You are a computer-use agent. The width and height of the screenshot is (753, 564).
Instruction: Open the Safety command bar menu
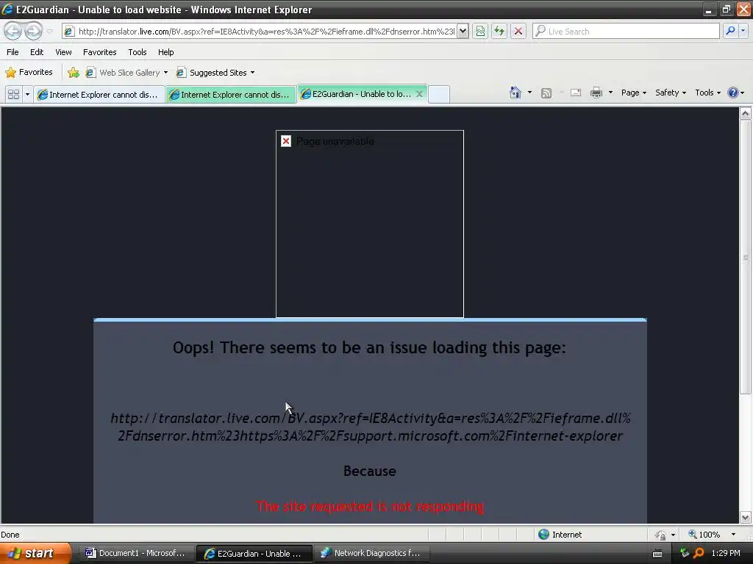coord(671,93)
